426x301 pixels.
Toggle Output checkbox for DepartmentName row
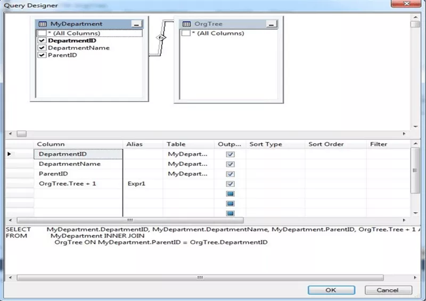coord(230,164)
